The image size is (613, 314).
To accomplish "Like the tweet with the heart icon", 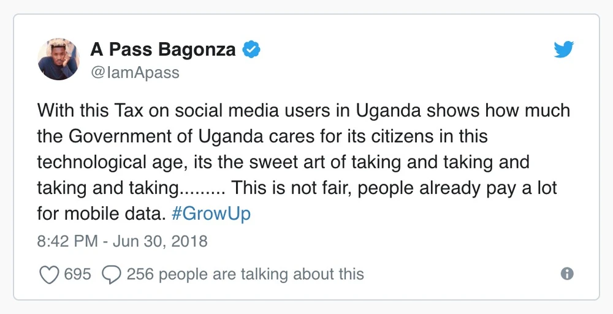I will click(48, 275).
